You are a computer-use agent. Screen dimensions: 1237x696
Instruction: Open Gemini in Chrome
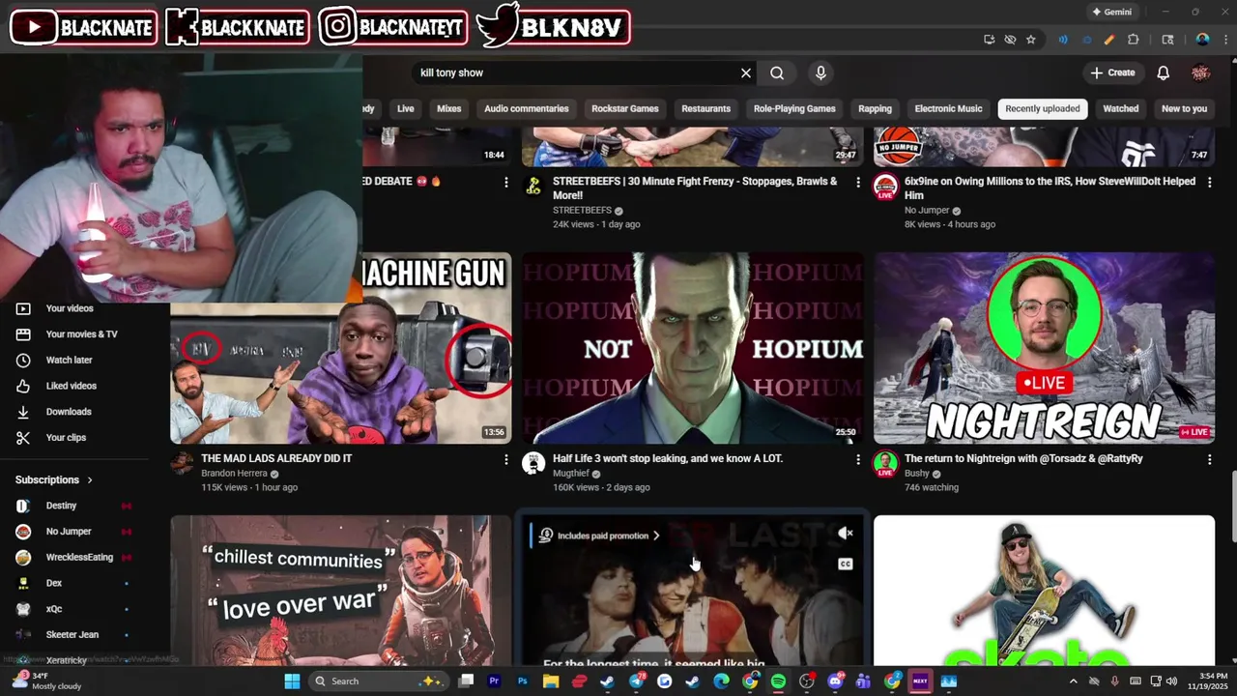[1111, 12]
